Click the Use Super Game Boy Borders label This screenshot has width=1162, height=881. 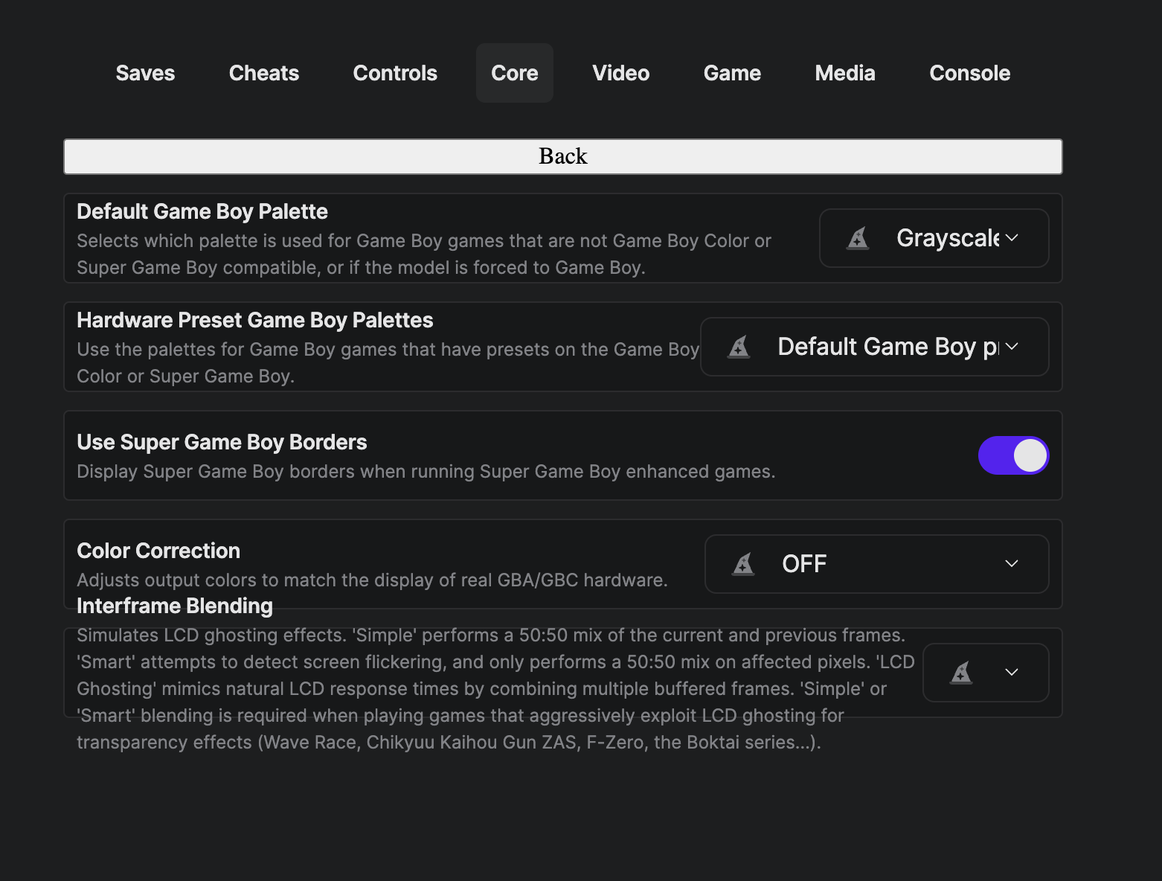click(x=222, y=442)
